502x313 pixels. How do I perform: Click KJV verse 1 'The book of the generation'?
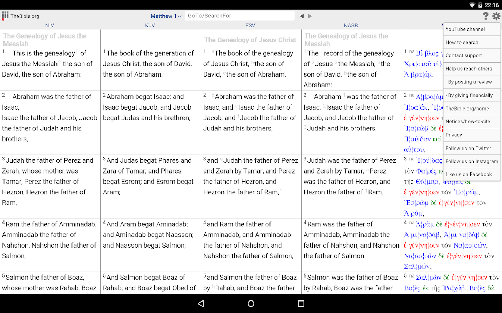point(150,53)
